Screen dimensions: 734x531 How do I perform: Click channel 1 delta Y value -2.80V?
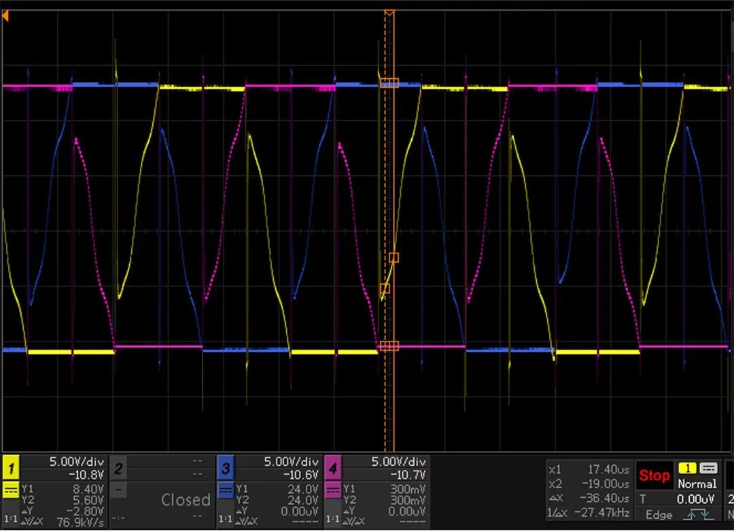[85, 511]
